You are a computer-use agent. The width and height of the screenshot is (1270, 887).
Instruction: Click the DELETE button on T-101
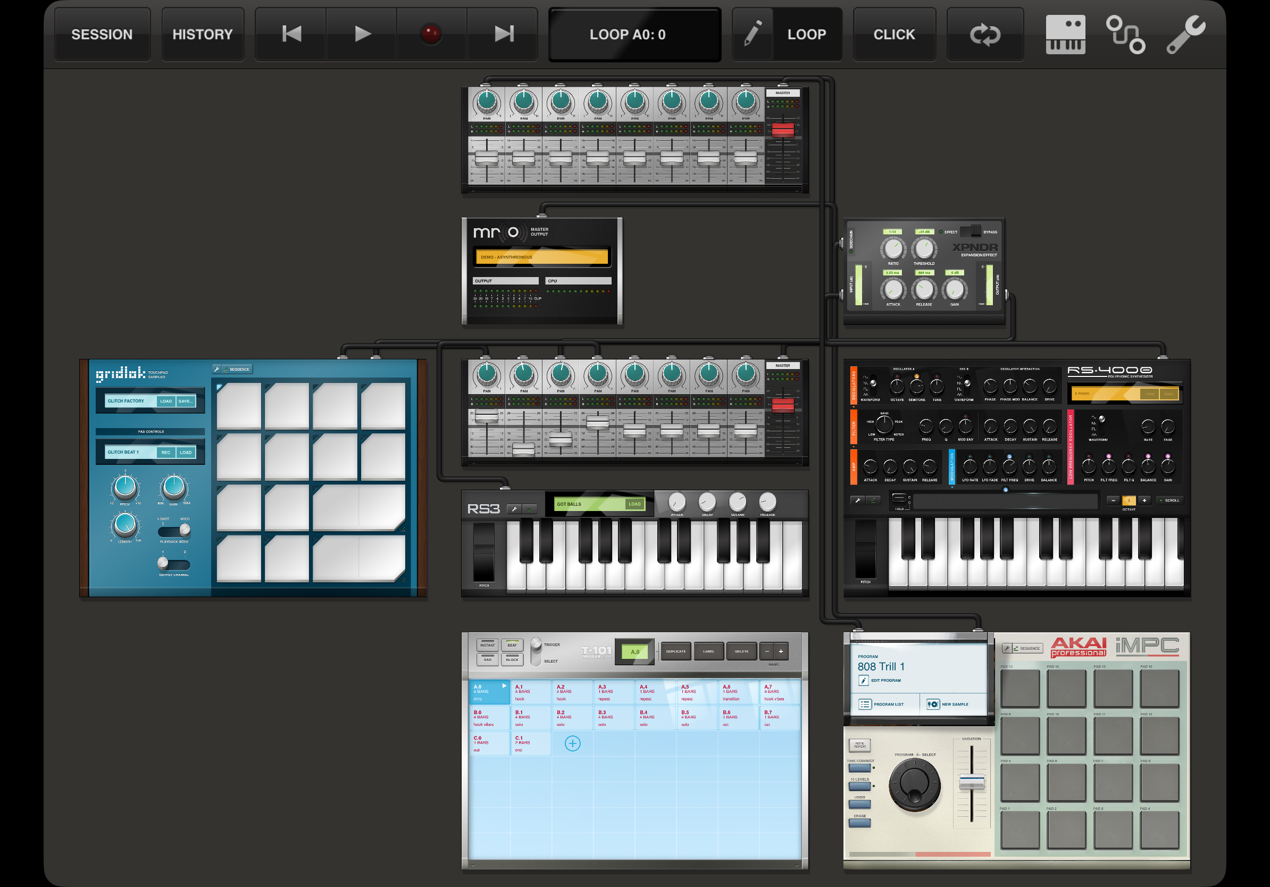(741, 651)
